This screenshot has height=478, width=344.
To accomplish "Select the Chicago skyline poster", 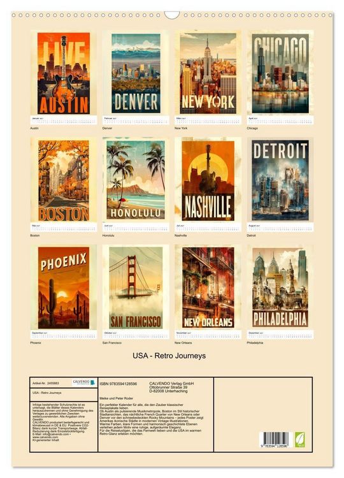I will click(280, 73).
